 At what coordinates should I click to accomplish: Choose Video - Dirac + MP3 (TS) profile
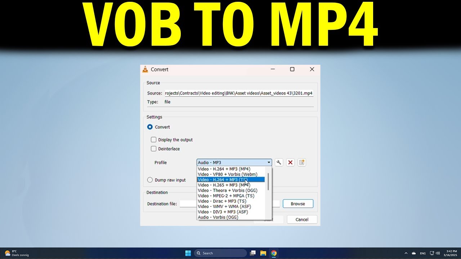(231, 201)
